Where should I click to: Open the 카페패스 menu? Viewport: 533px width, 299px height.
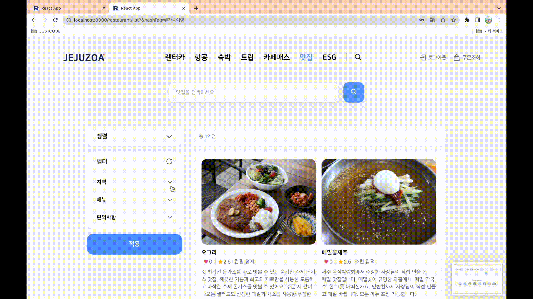pos(276,57)
